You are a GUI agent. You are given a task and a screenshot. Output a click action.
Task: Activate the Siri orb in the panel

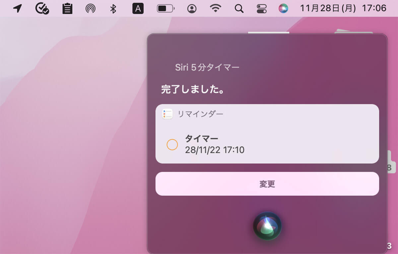click(x=267, y=226)
